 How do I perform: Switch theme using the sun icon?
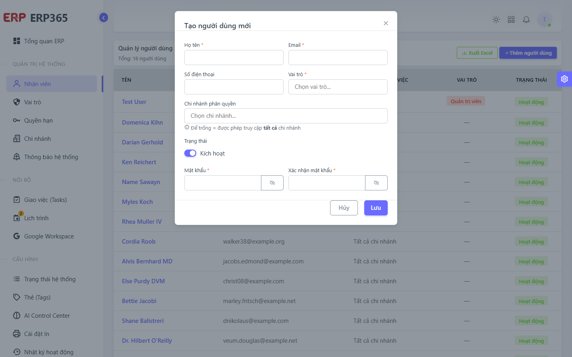[496, 19]
